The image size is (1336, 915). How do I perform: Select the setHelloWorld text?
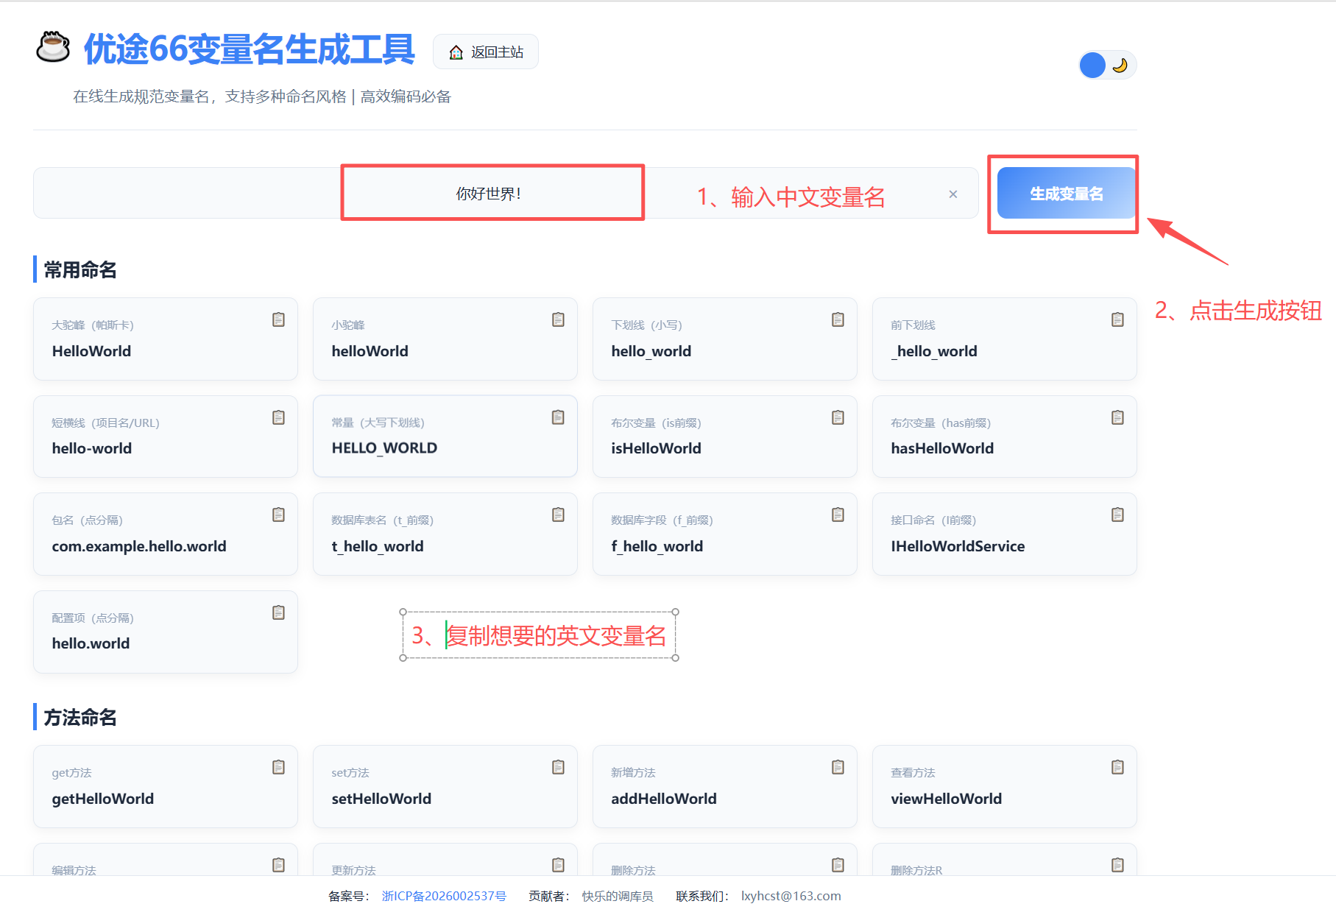click(x=381, y=799)
